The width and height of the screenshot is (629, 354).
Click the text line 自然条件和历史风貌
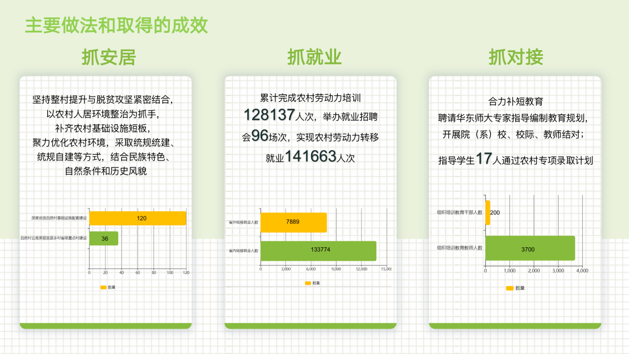(106, 172)
